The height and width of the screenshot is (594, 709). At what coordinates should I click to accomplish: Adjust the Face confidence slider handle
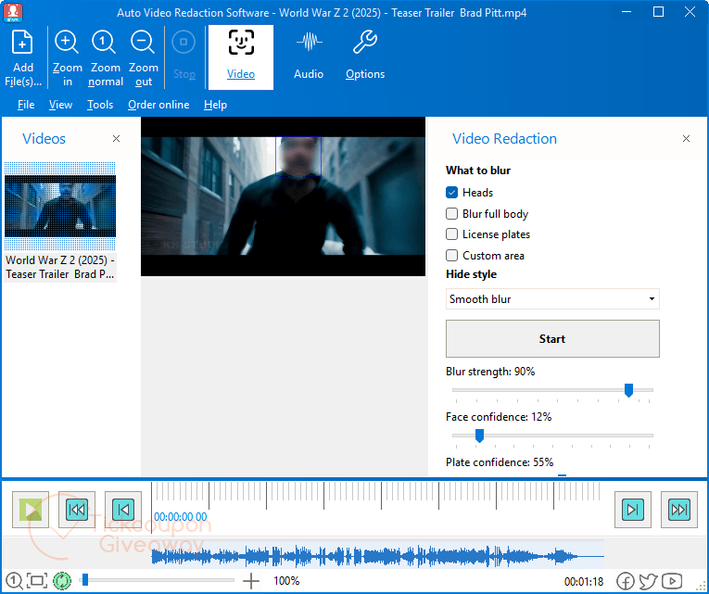[x=480, y=436]
